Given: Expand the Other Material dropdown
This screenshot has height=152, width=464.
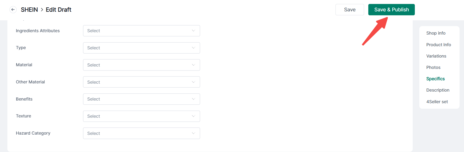Looking at the screenshot, I should [141, 82].
